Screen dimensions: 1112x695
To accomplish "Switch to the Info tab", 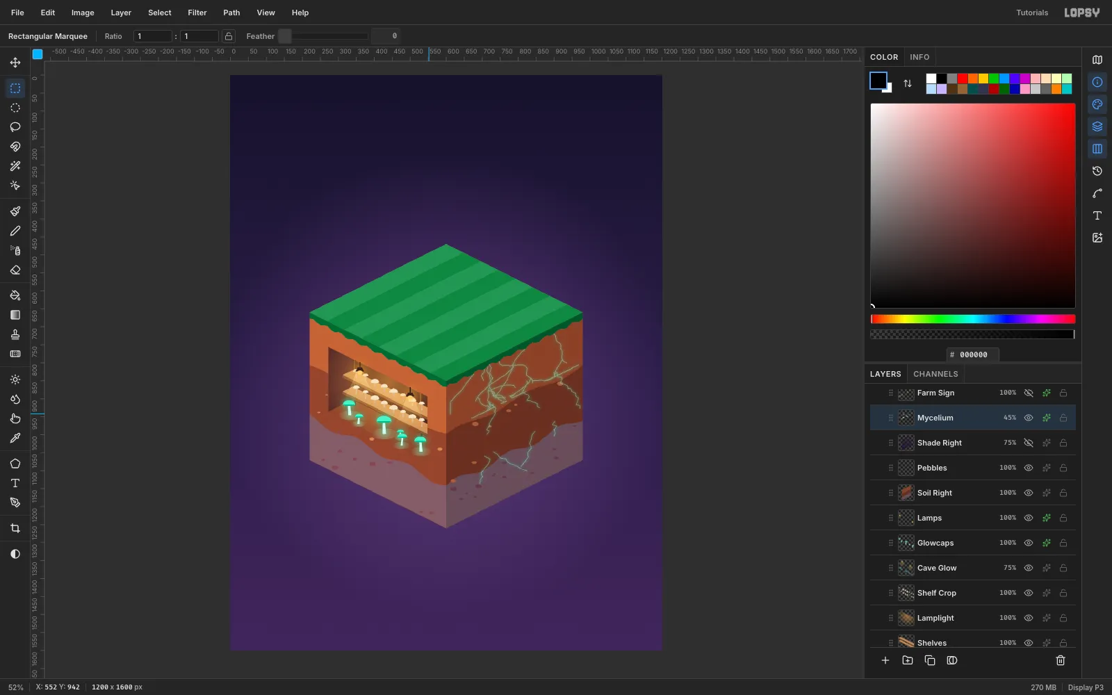I will pyautogui.click(x=919, y=57).
